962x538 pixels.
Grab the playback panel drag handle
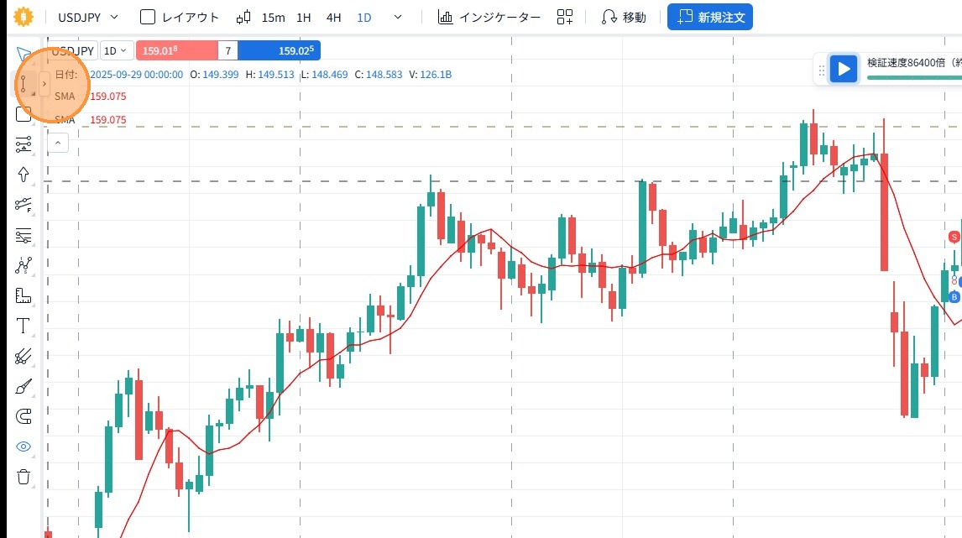[x=822, y=71]
